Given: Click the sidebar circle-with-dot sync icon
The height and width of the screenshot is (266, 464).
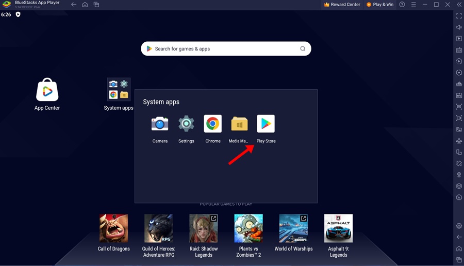Looking at the screenshot, I should 459,73.
